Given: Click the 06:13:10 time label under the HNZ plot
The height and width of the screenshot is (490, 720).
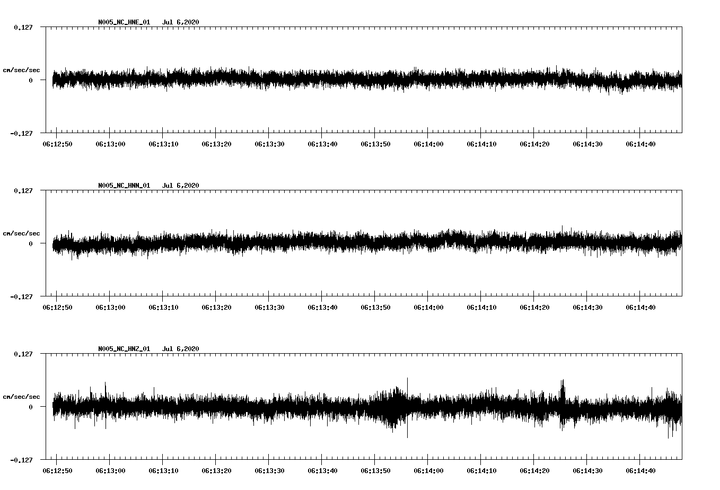Looking at the screenshot, I should (x=163, y=471).
